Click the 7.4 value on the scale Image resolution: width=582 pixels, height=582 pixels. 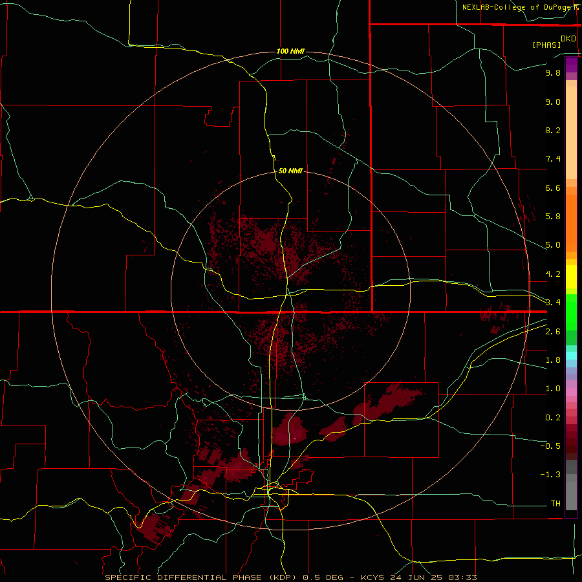[x=553, y=159]
